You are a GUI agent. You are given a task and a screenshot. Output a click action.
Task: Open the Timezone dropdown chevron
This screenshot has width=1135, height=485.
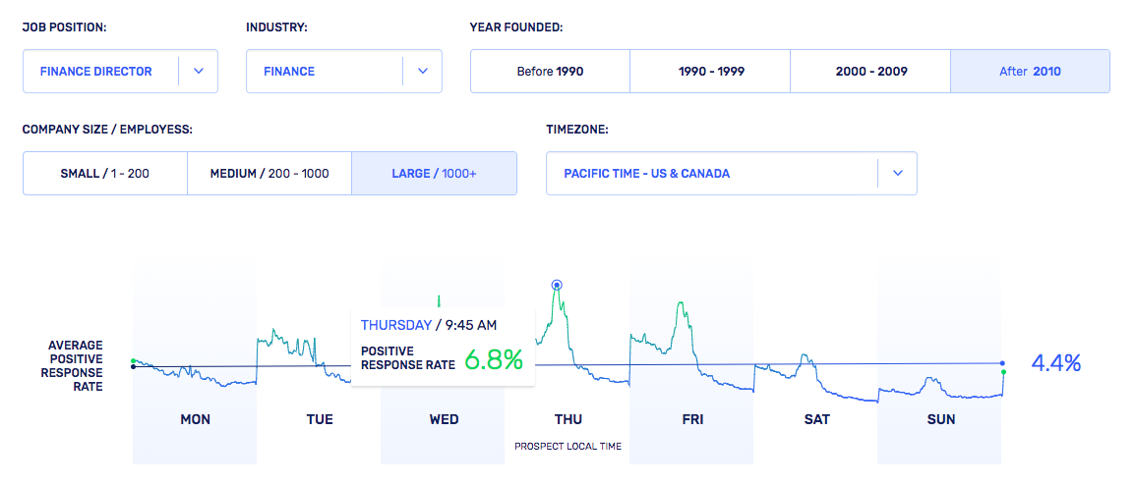tap(897, 174)
